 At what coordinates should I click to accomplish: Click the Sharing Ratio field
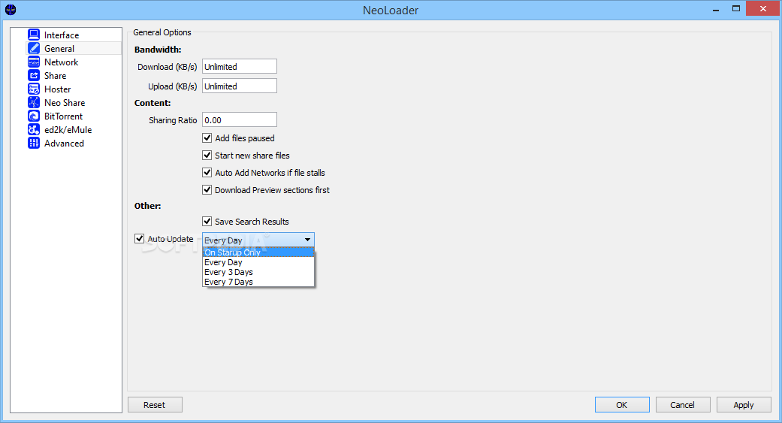[240, 119]
